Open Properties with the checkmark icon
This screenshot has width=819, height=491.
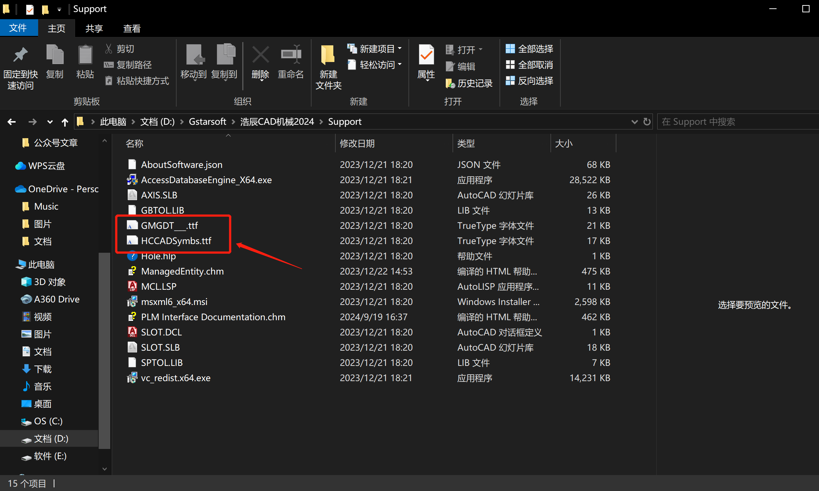pos(426,55)
